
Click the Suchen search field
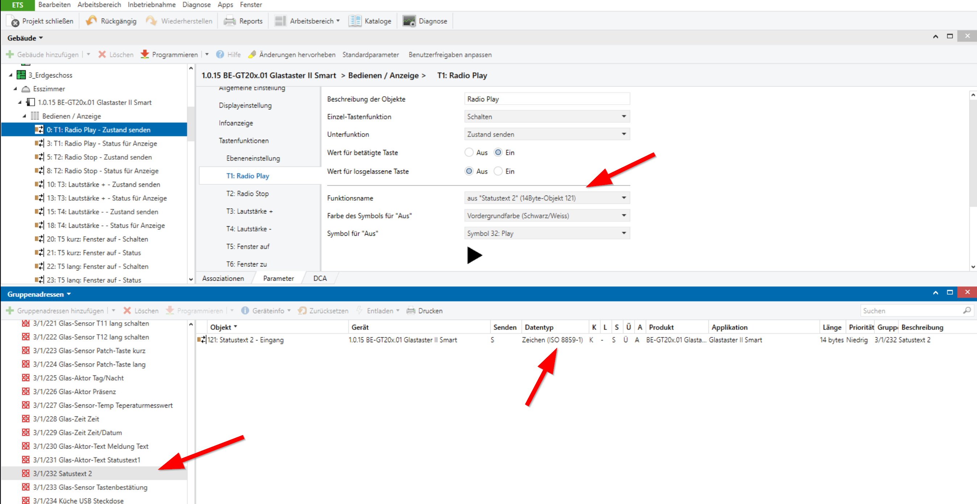tap(910, 311)
